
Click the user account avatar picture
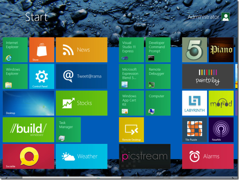(226, 17)
